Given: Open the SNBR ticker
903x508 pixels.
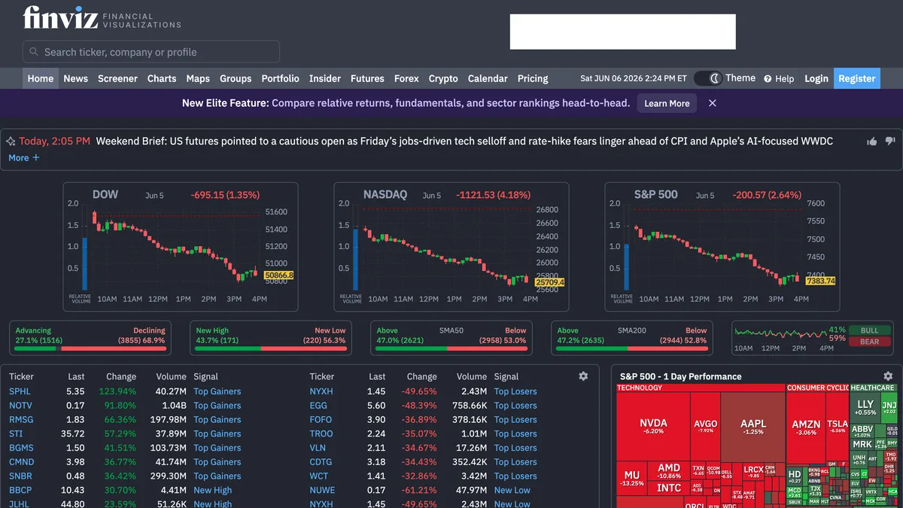Looking at the screenshot, I should pos(21,476).
